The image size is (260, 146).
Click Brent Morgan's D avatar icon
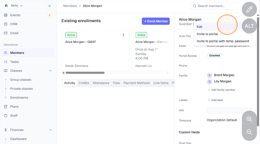209,75
